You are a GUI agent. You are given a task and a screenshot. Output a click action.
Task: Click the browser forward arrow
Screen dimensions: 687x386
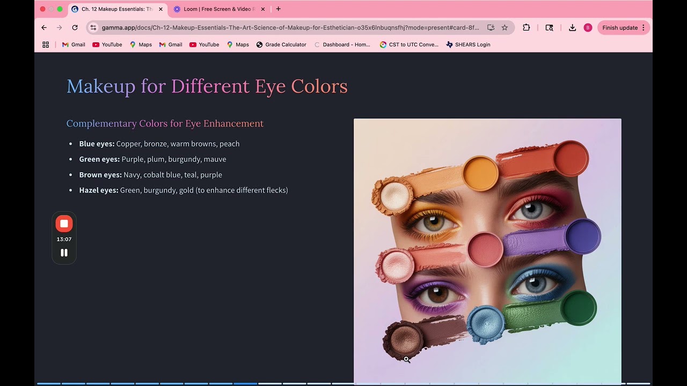coord(59,28)
